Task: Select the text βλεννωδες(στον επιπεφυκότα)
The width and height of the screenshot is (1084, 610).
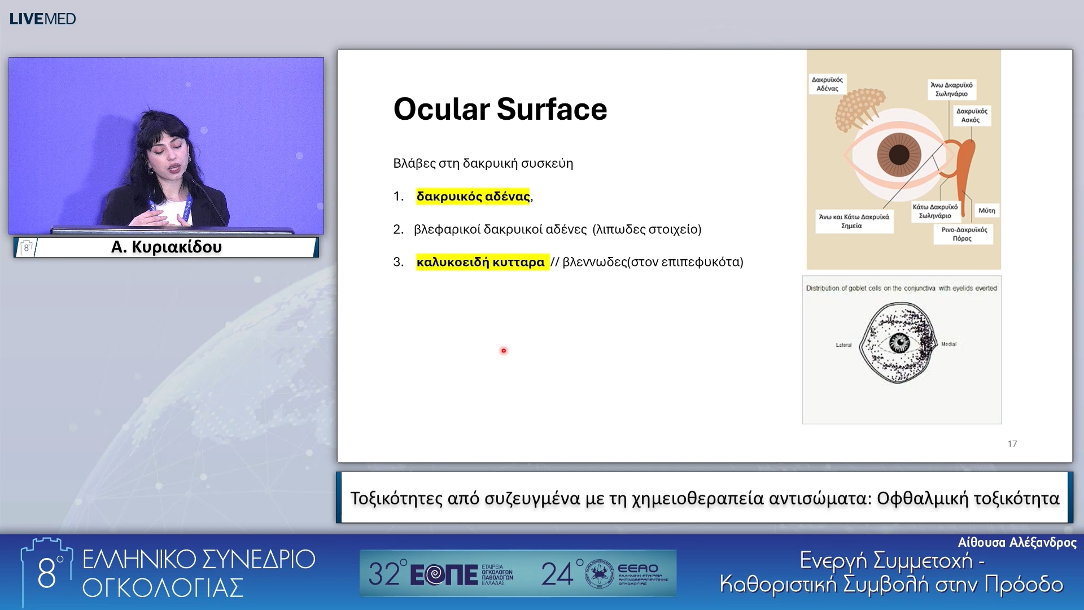Action: pos(653,262)
